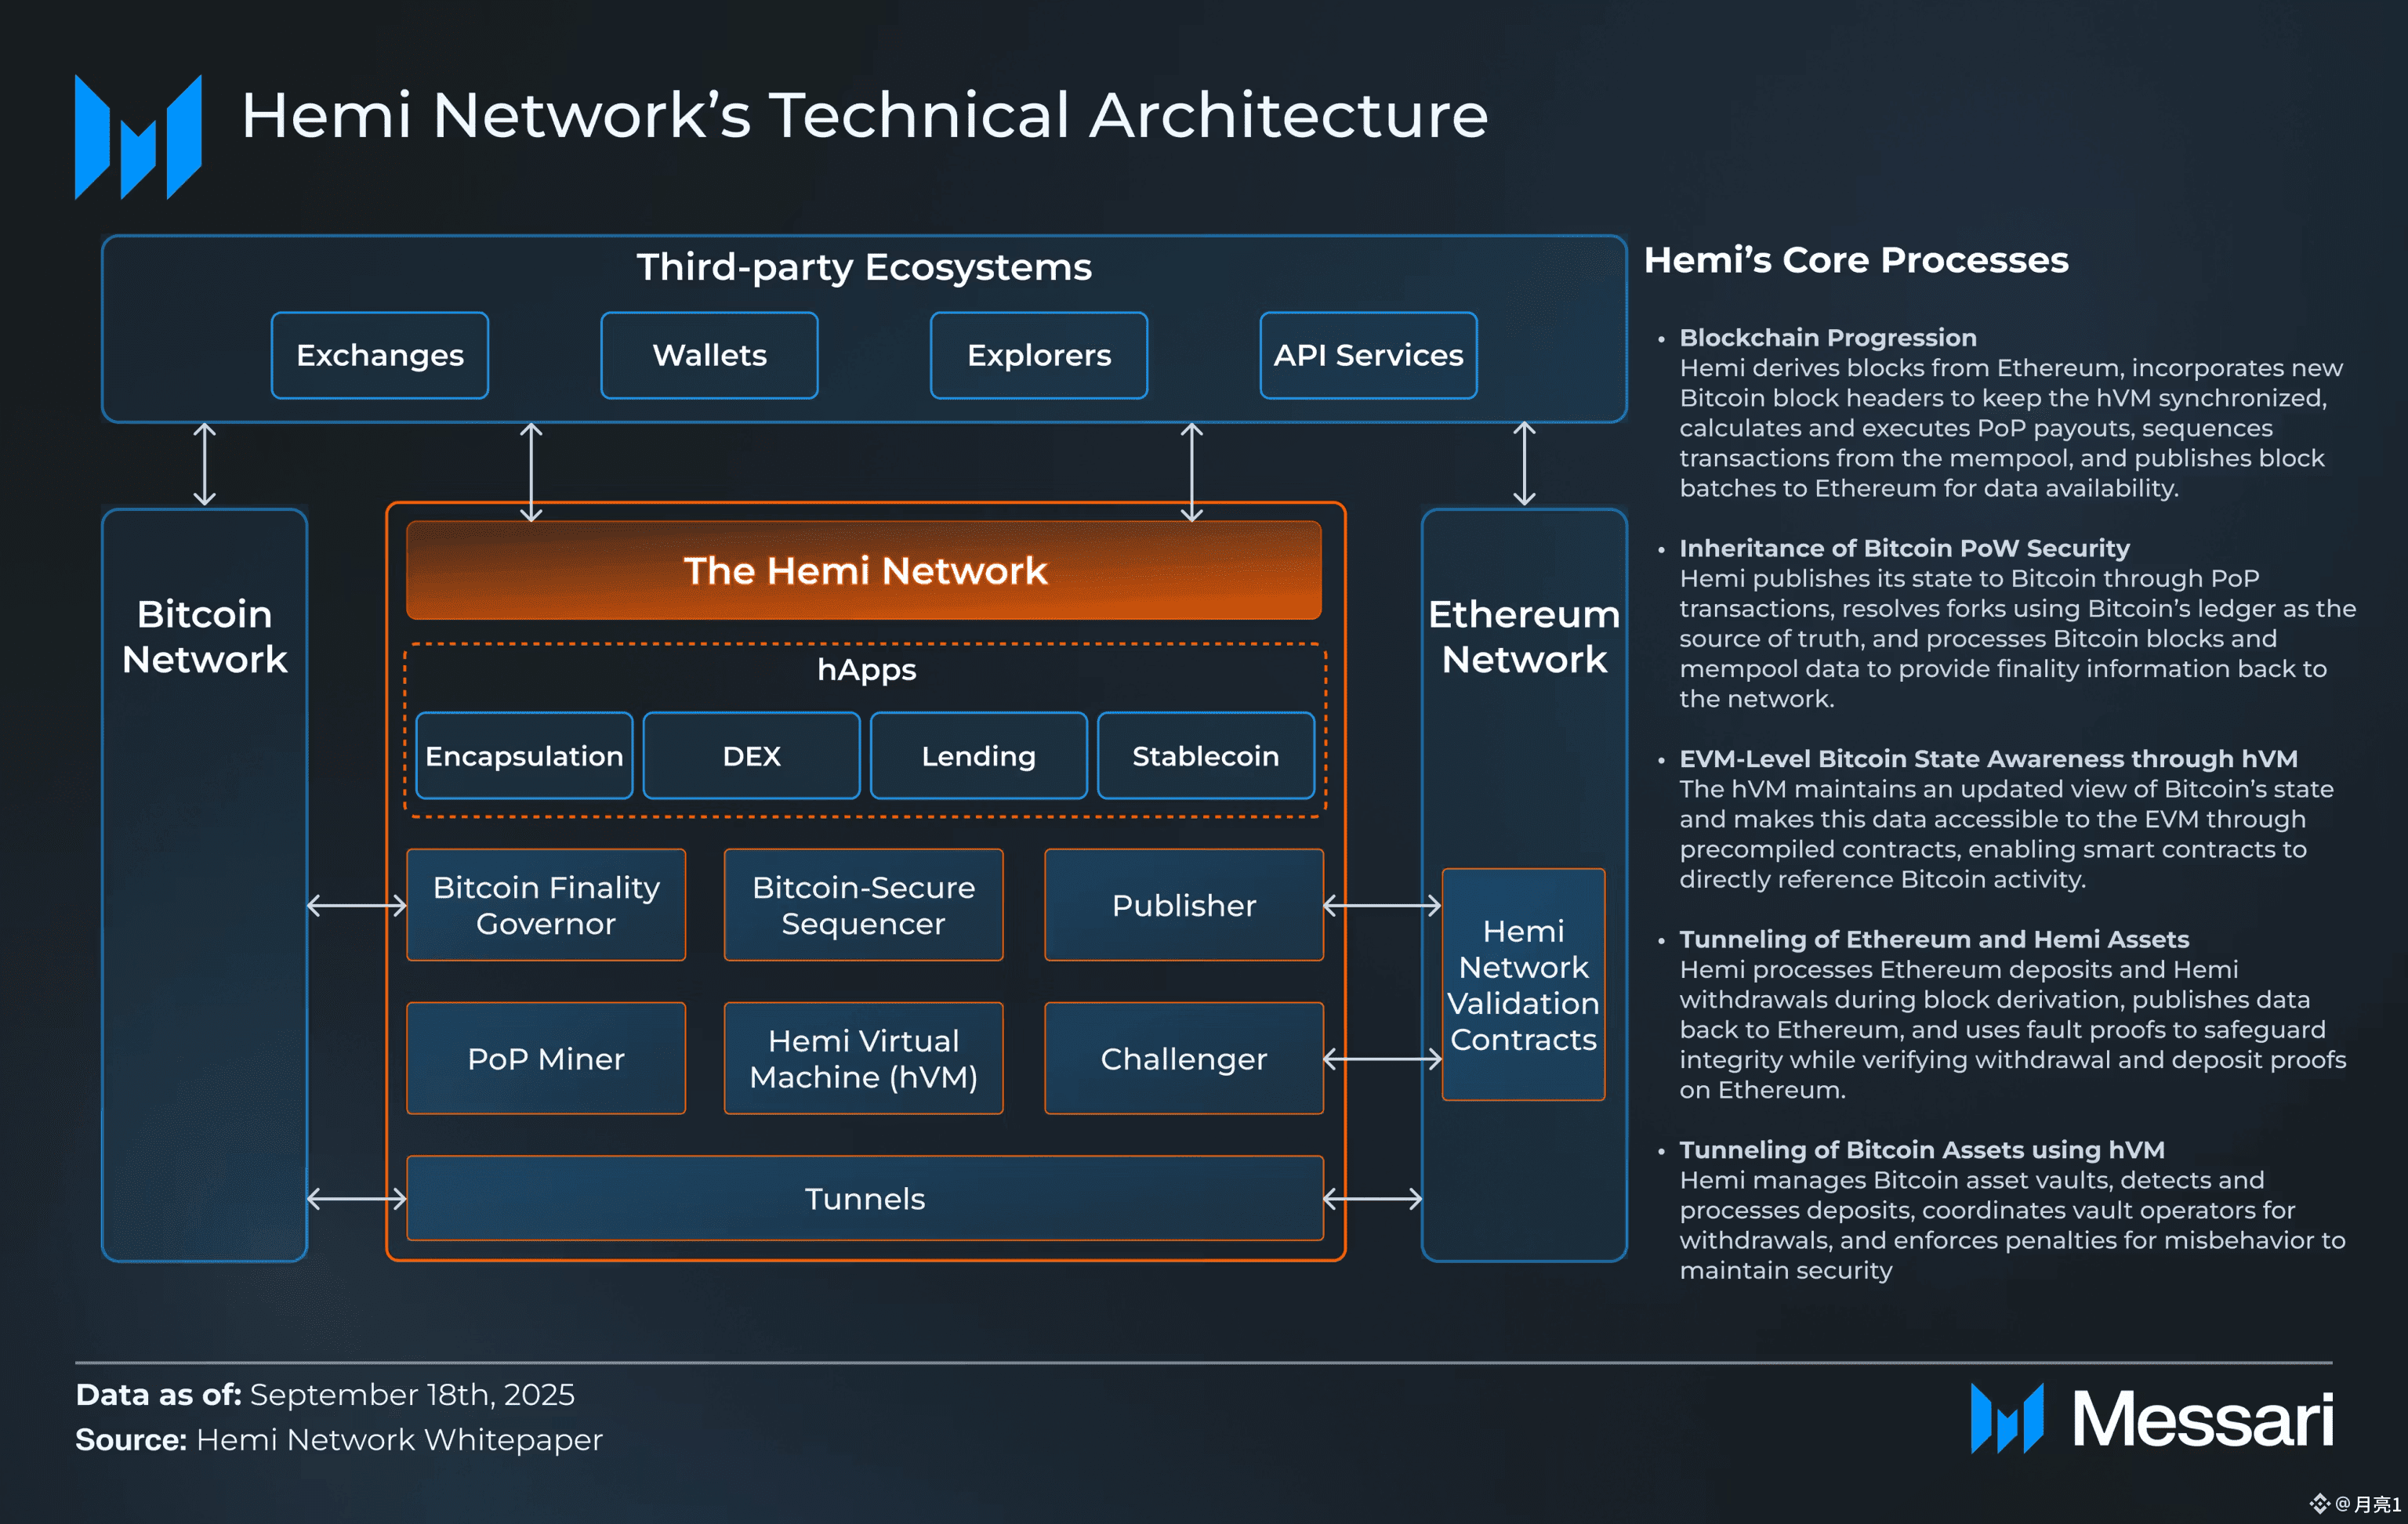The height and width of the screenshot is (1524, 2408).
Task: Click the vertical arrow above Bitcoin Network
Action: 205,464
